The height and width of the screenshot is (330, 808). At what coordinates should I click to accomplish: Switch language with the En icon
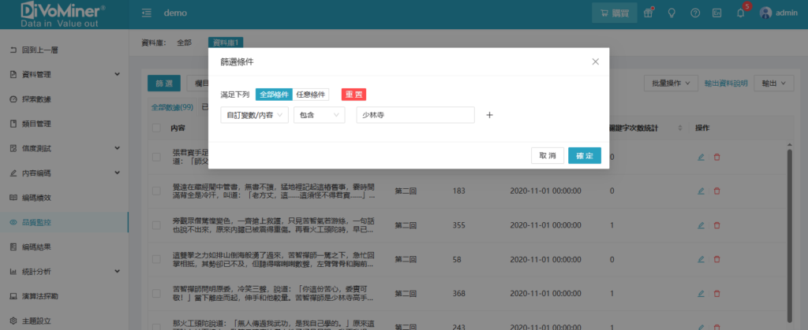[x=717, y=13]
